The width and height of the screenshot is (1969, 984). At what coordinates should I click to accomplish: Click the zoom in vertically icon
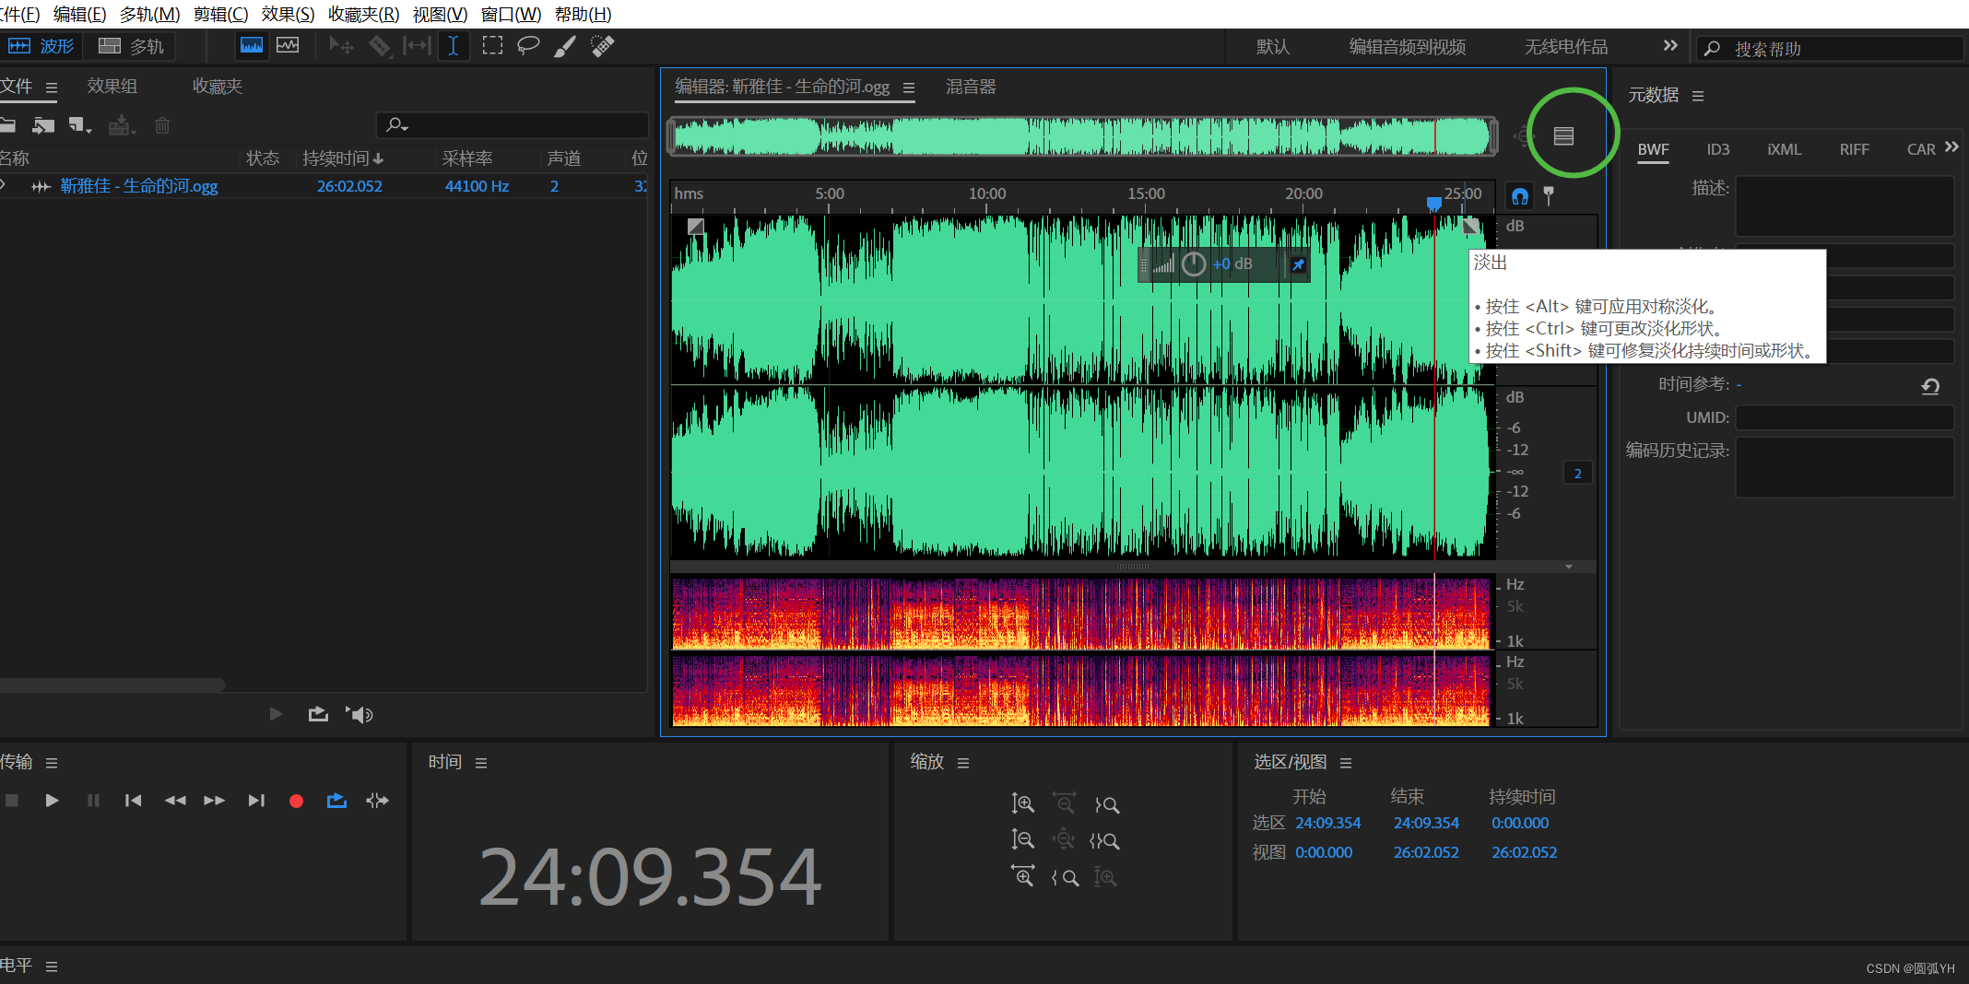(1023, 802)
